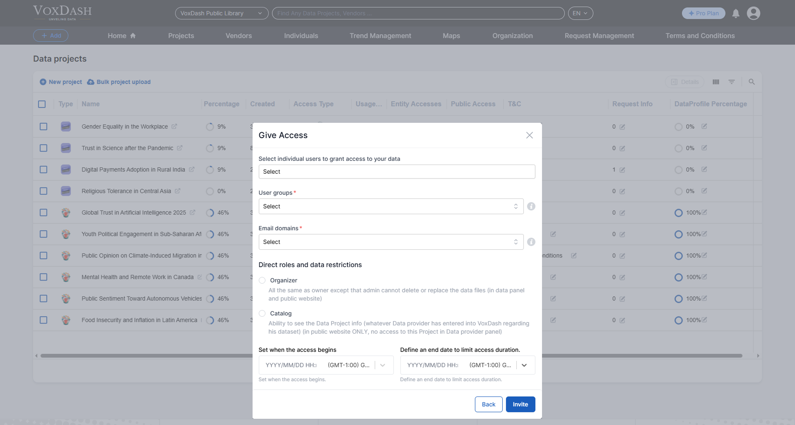Viewport: 795px width, 425px height.
Task: Open external link for Religious Tolerance project
Action: (x=178, y=191)
